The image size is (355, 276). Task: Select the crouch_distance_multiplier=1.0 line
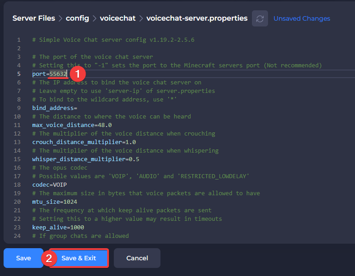[x=84, y=142]
